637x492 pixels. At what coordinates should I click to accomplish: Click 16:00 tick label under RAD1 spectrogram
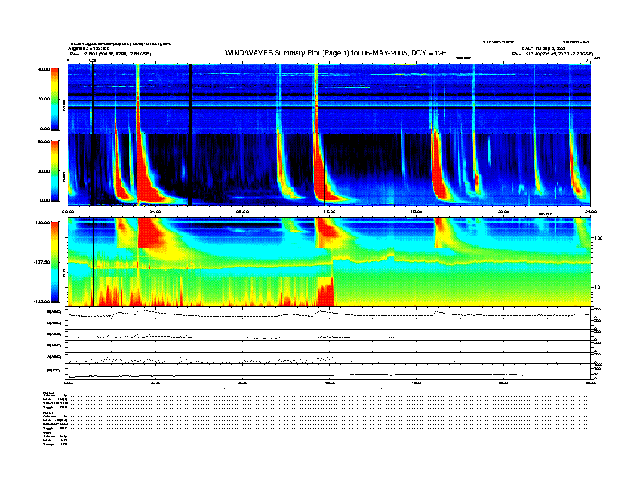pyautogui.click(x=417, y=211)
